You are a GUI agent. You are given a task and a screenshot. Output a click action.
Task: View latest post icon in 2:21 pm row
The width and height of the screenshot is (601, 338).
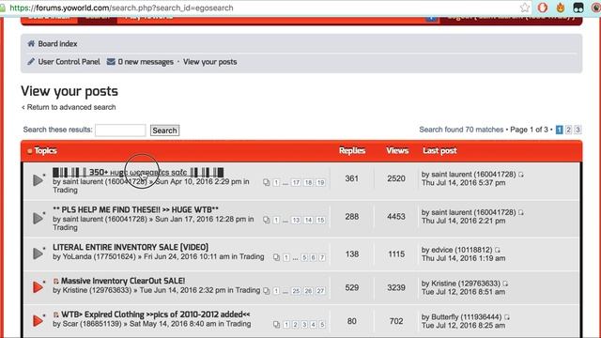[521, 212]
